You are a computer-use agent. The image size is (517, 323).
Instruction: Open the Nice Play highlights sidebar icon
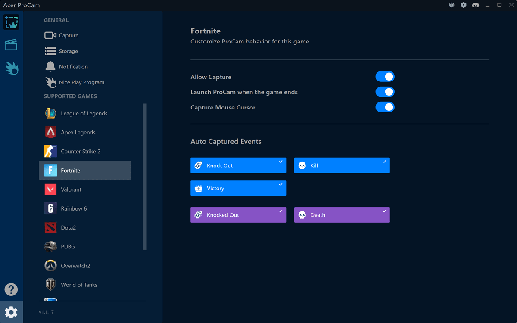click(x=11, y=68)
